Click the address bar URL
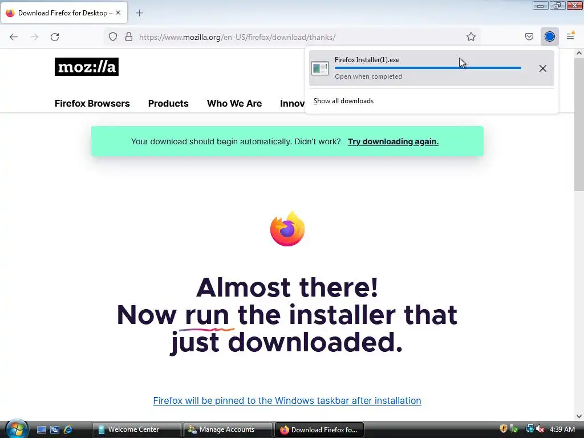584x438 pixels. (x=237, y=37)
